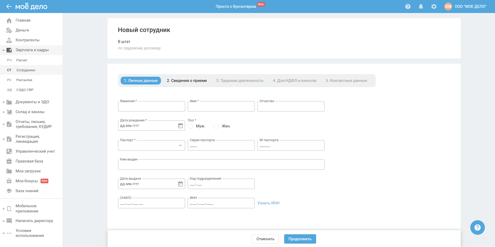
Task: Expand Документы и ЭДО section
Action: tap(4, 102)
